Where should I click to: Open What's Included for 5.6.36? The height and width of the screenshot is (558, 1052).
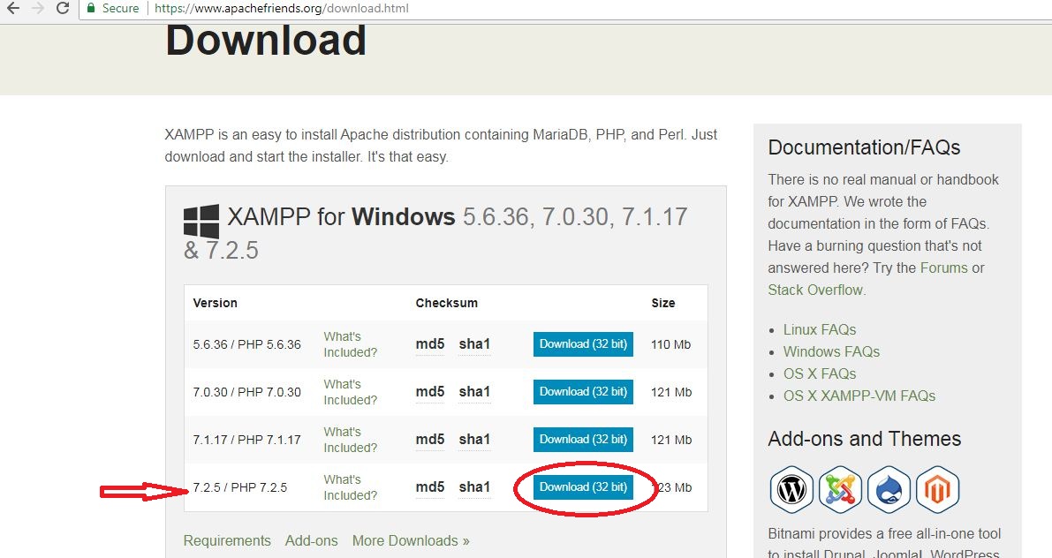click(350, 344)
